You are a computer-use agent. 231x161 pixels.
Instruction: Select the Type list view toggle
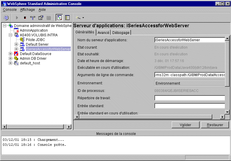pyautogui.click(x=67, y=18)
